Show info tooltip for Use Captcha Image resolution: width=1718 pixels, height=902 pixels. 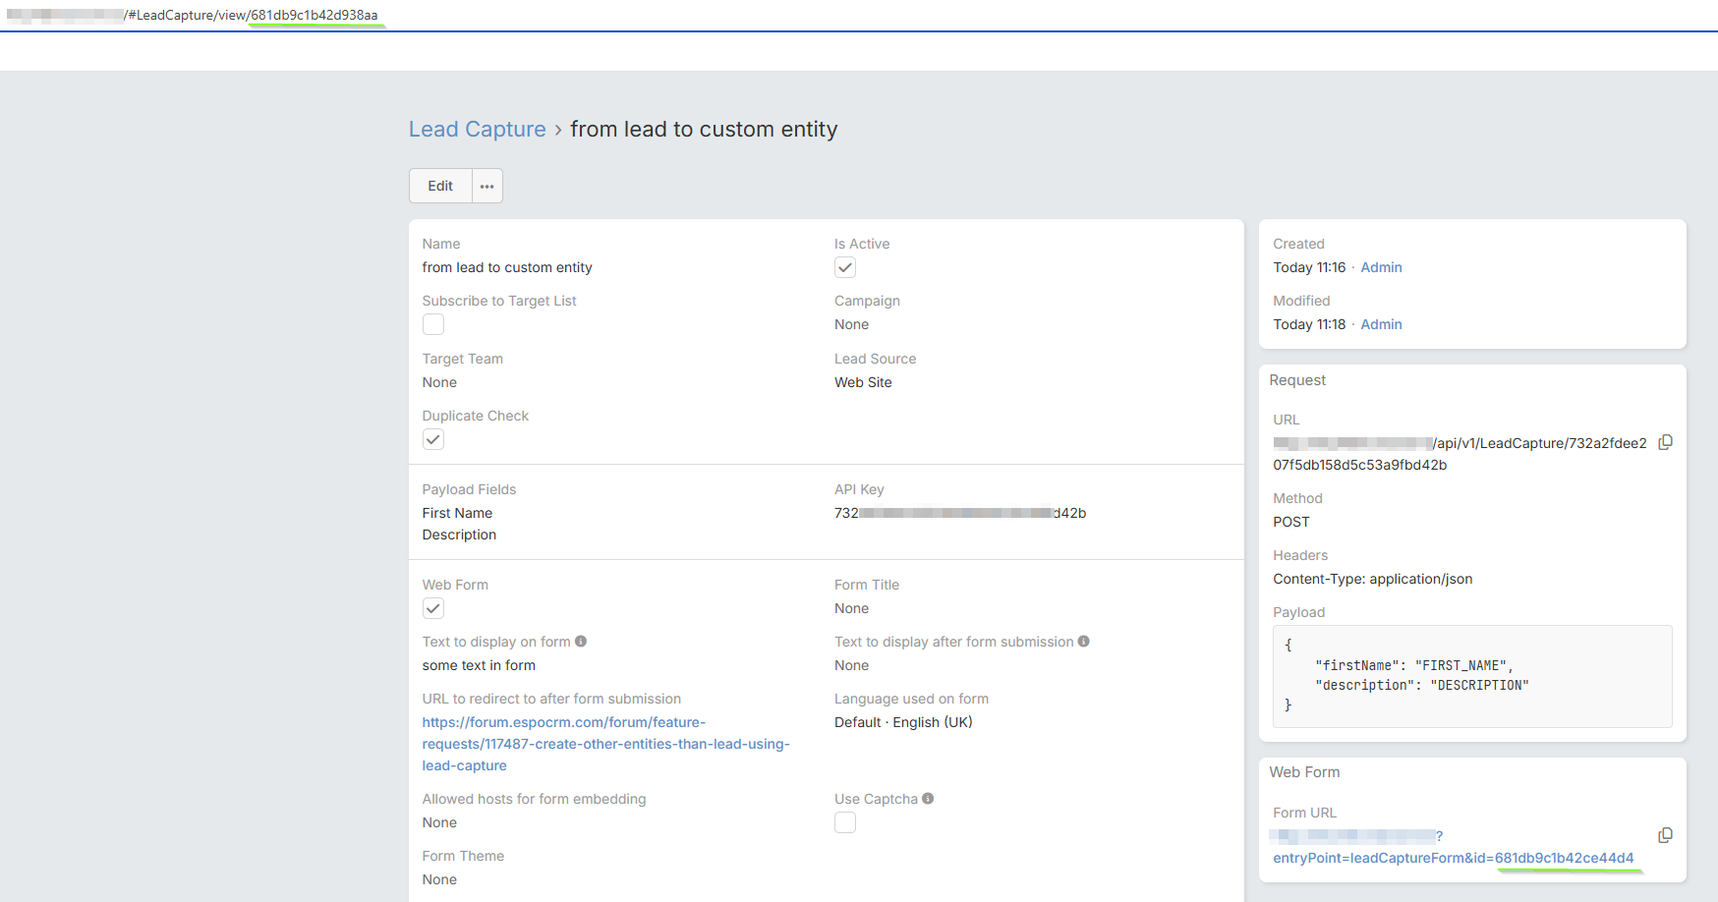point(928,799)
